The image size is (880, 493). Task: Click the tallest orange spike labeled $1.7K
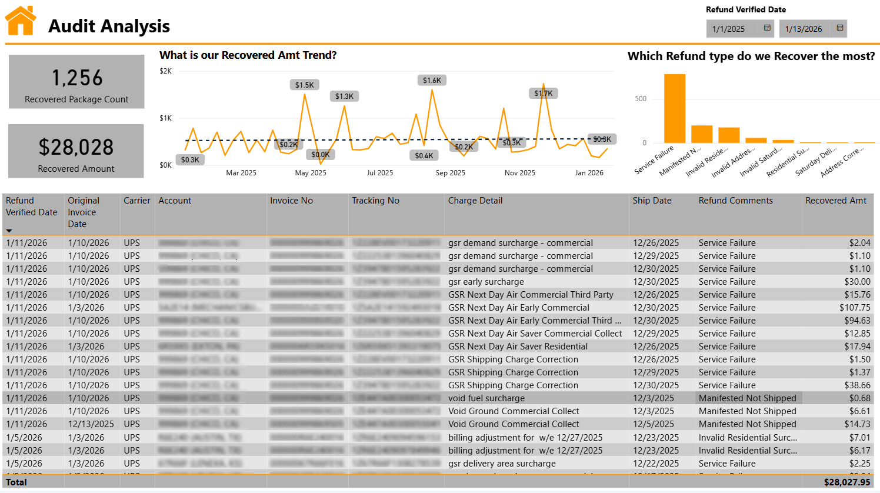coord(543,93)
